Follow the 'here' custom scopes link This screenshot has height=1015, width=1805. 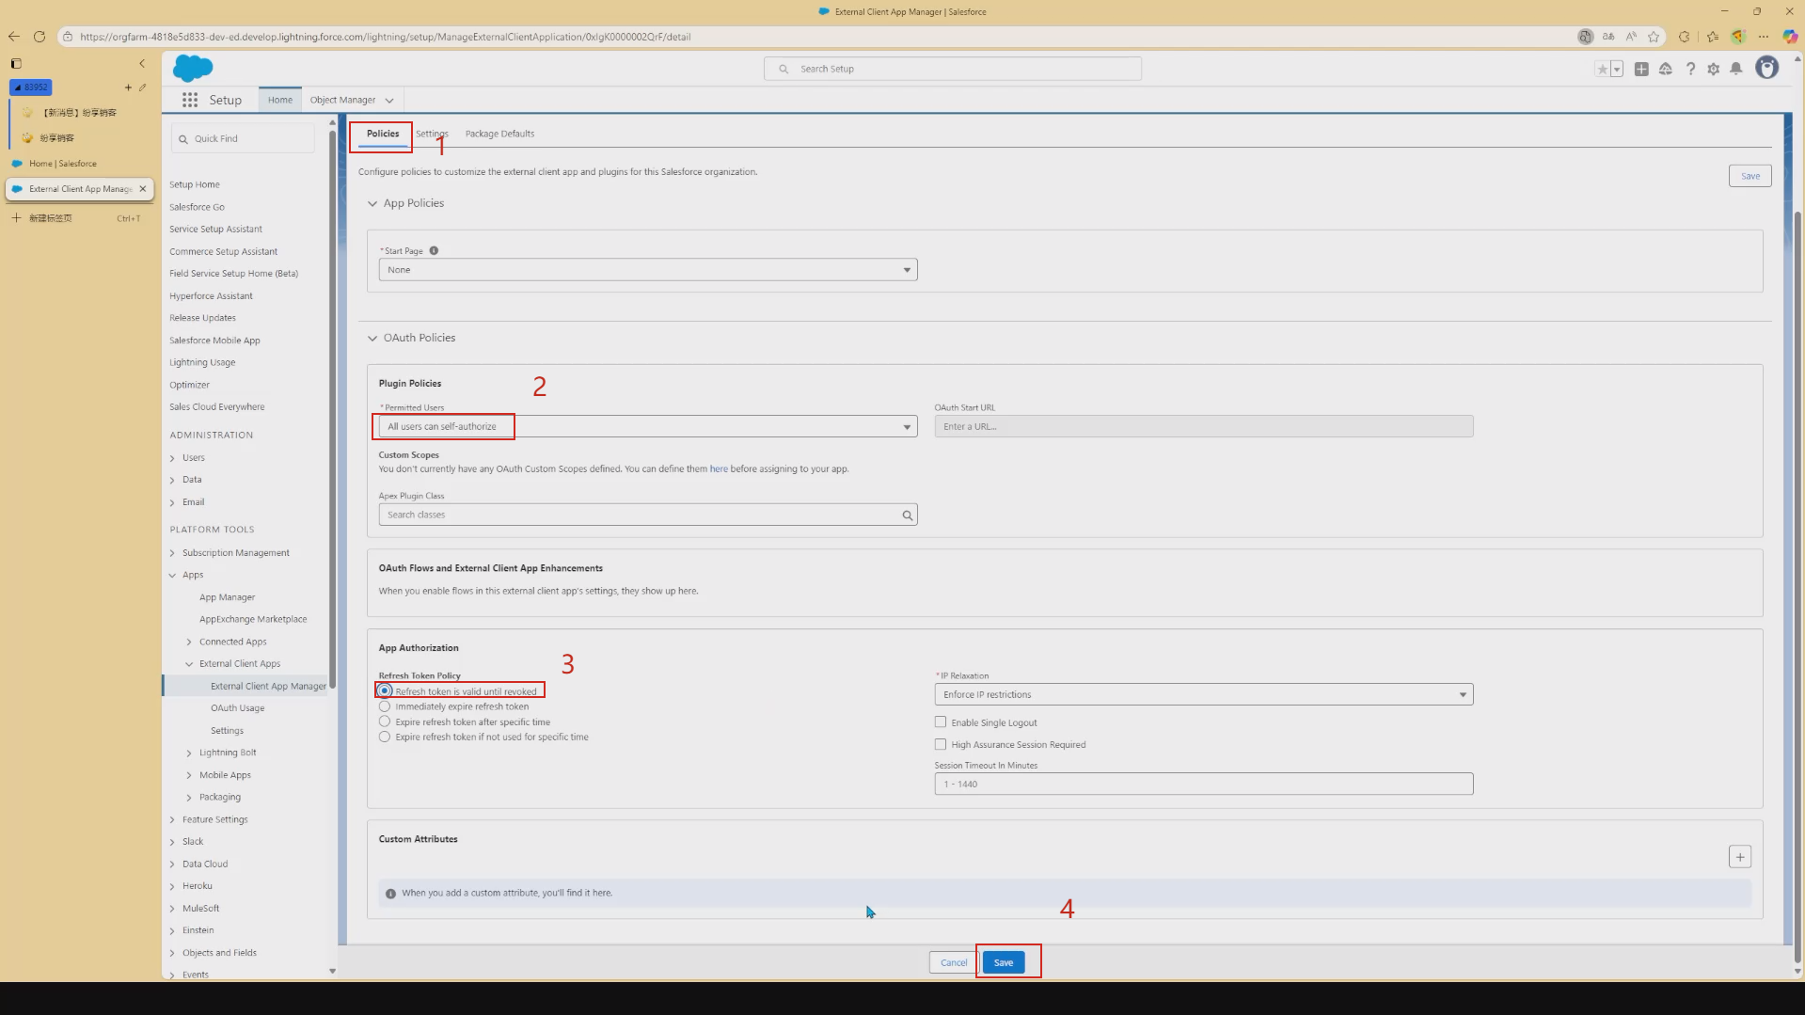pos(719,468)
